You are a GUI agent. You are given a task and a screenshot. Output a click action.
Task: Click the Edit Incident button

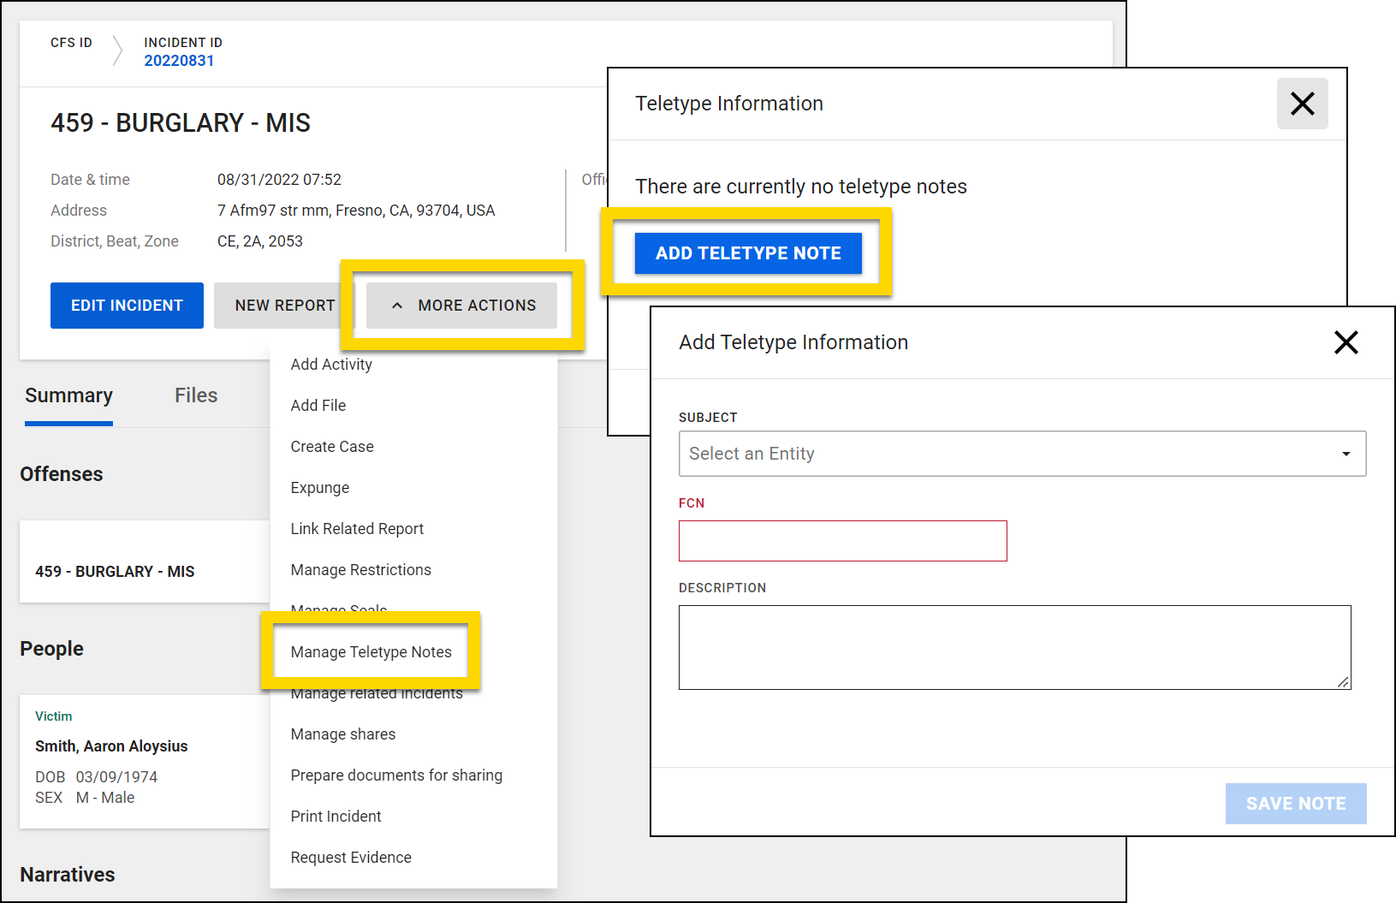[127, 306]
